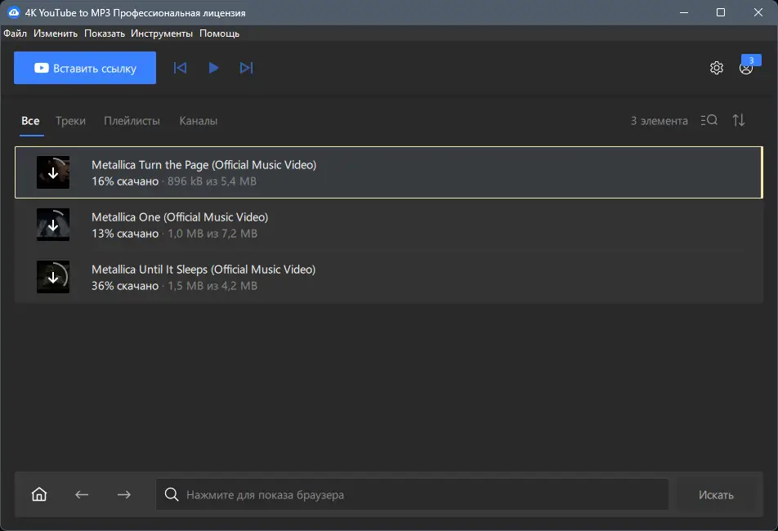
Task: Switch to the Треки tab
Action: click(x=70, y=121)
